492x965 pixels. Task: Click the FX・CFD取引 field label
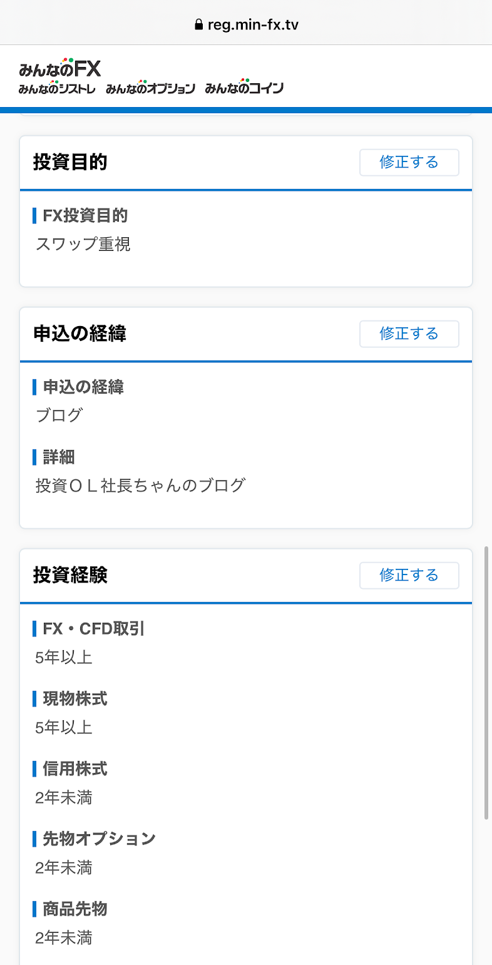pyautogui.click(x=94, y=628)
